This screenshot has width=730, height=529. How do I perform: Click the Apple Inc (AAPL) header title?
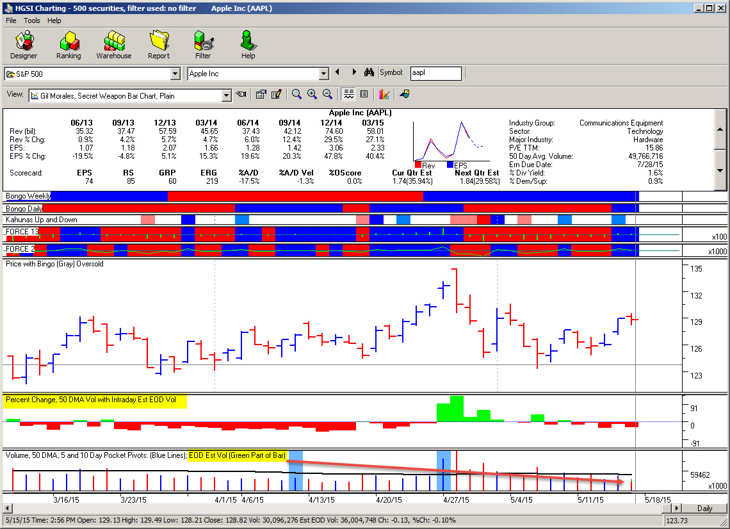tap(361, 113)
